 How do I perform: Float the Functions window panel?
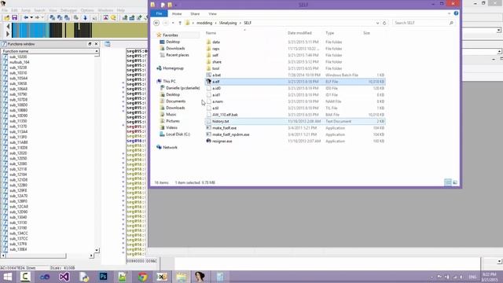pyautogui.click(x=90, y=44)
